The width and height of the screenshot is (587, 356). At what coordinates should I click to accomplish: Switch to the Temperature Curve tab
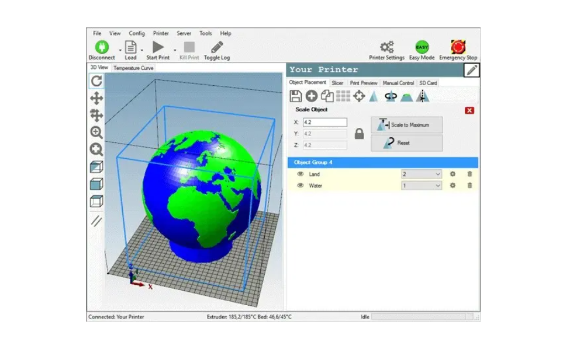tap(133, 68)
